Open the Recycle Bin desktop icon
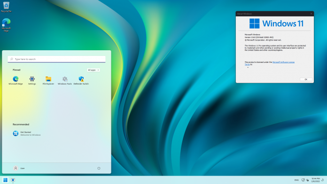The width and height of the screenshot is (327, 184). pyautogui.click(x=6, y=7)
